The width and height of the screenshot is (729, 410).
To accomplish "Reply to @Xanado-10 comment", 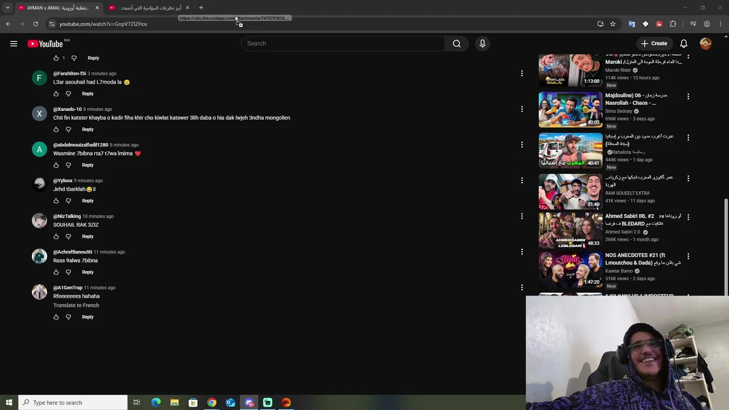I will 88,129.
